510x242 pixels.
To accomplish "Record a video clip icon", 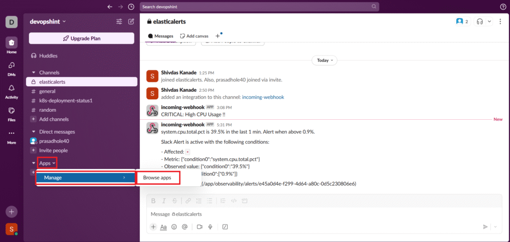I will tap(200, 227).
